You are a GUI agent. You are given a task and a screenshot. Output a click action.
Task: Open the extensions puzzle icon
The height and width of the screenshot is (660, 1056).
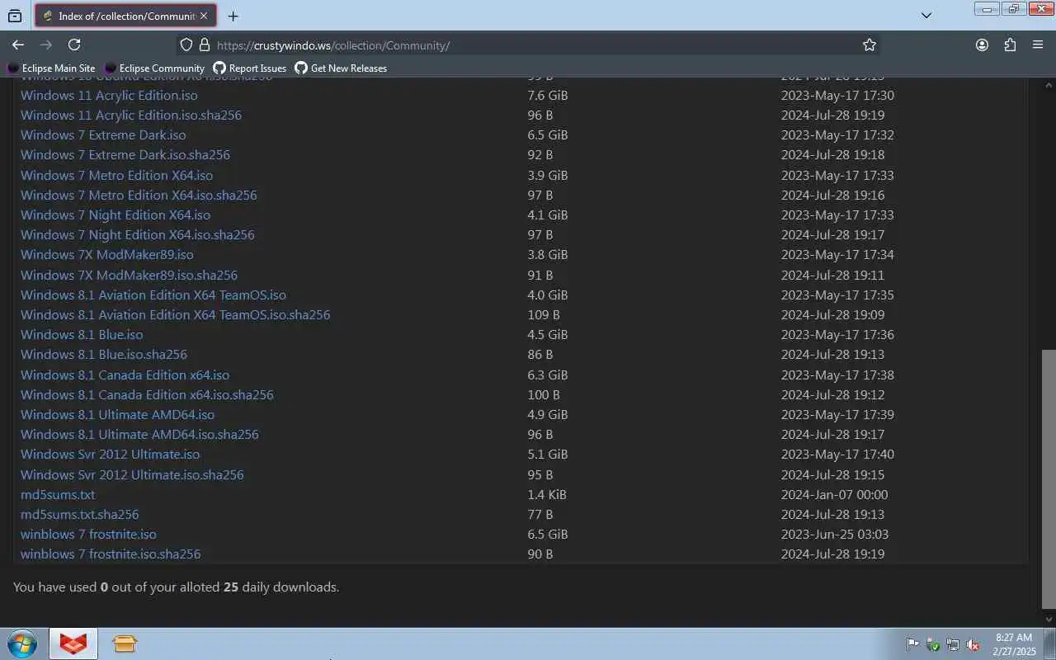[x=1010, y=45]
